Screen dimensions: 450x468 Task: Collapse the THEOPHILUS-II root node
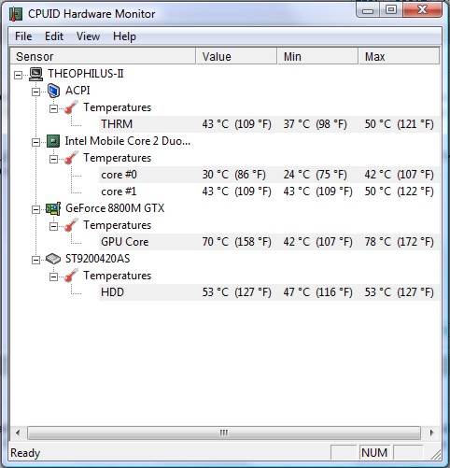point(19,75)
